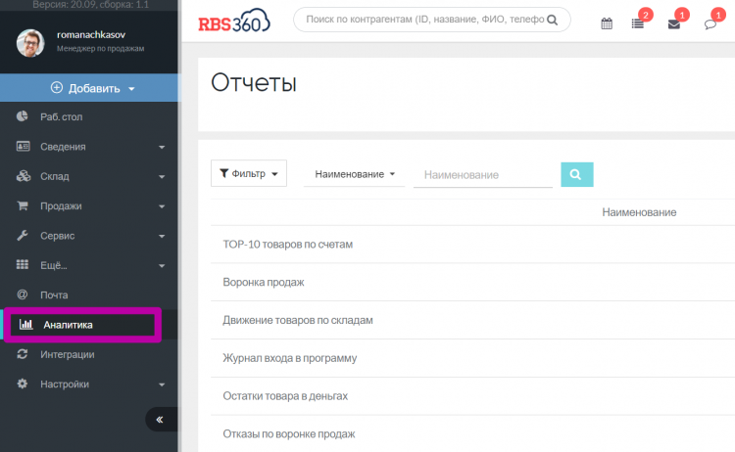735x452 pixels.
Task: Open the Фильтр dropdown
Action: tap(249, 173)
